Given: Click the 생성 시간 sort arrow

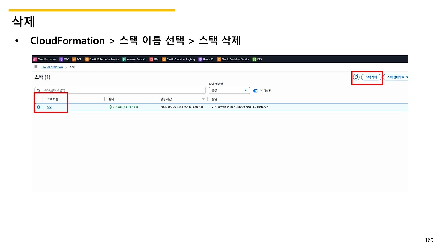Looking at the screenshot, I should click(x=203, y=99).
